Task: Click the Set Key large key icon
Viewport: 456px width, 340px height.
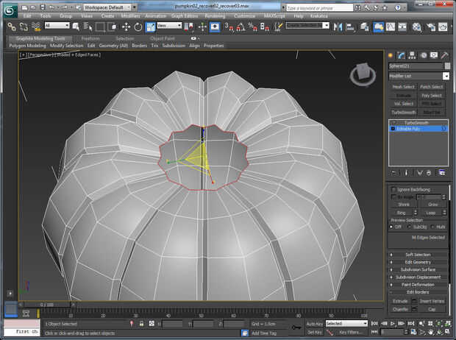Action: click(296, 327)
